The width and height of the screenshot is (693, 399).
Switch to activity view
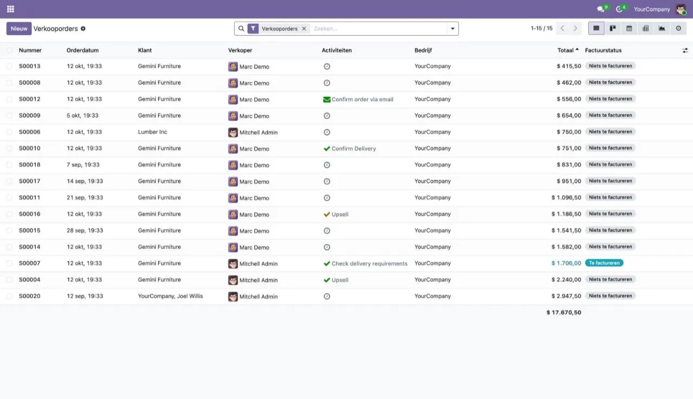click(678, 29)
